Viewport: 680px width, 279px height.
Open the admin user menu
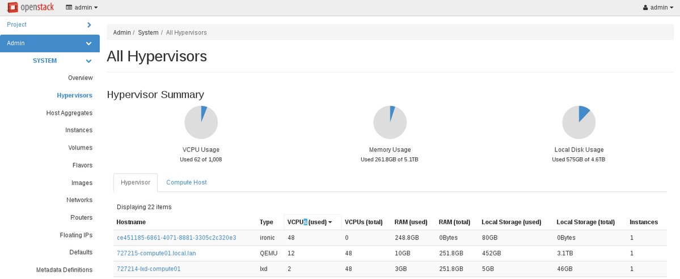(x=658, y=7)
